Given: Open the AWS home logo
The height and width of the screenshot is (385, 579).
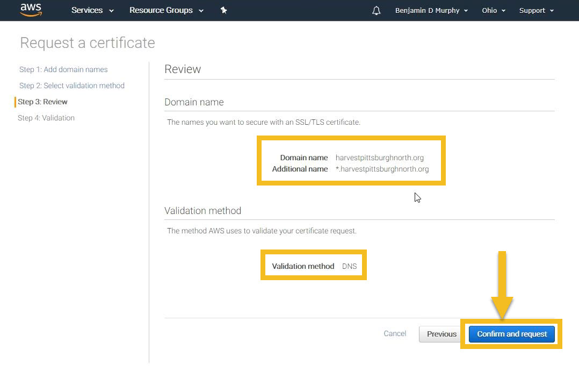Looking at the screenshot, I should tap(31, 10).
